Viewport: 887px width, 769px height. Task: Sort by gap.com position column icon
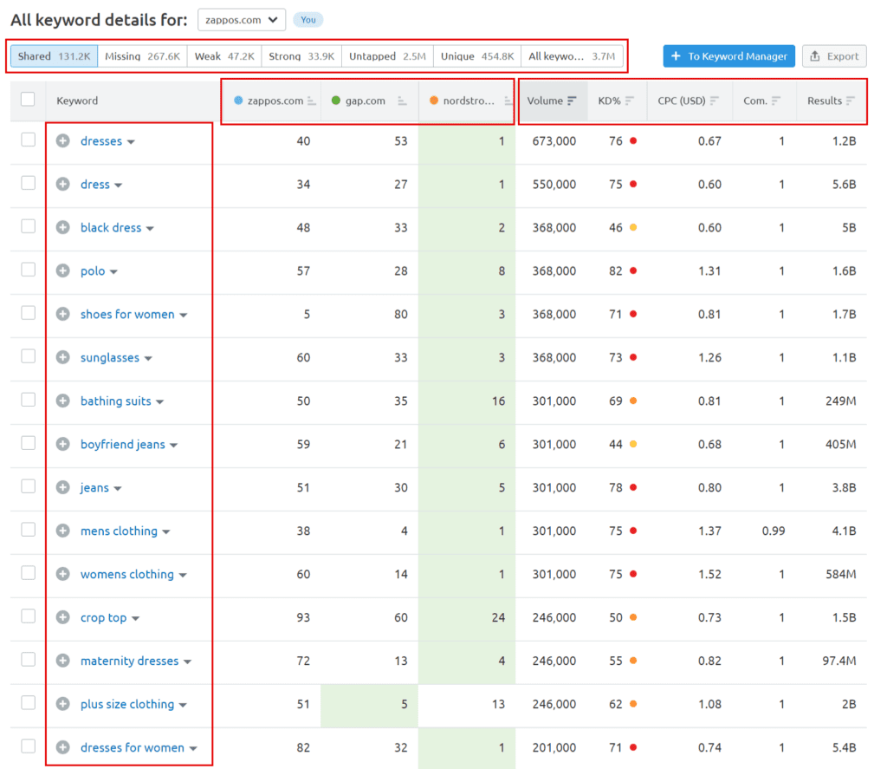pos(402,101)
